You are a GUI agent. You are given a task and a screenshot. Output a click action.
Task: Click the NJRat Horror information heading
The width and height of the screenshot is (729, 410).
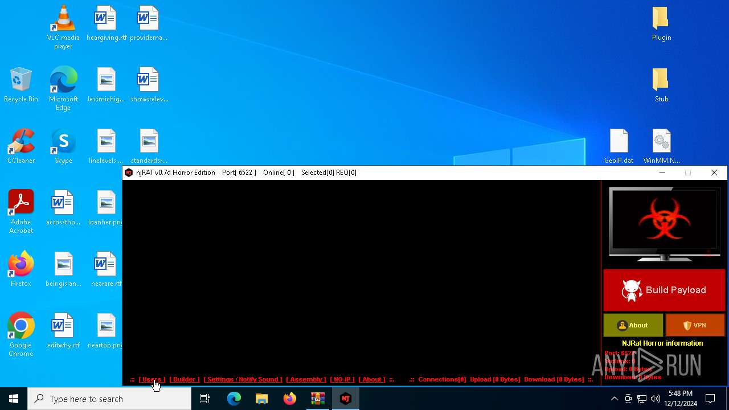pos(662,343)
